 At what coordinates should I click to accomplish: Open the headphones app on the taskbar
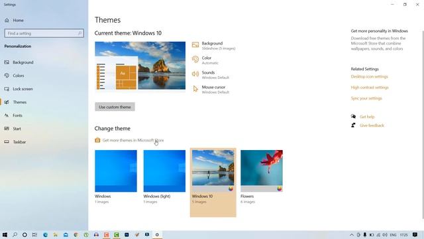96,234
